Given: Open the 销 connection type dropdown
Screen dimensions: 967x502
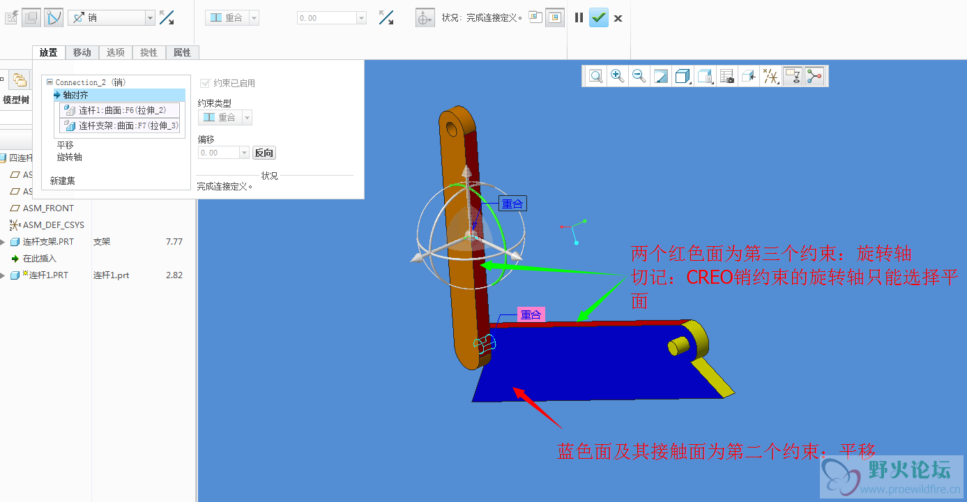Looking at the screenshot, I should pos(150,18).
